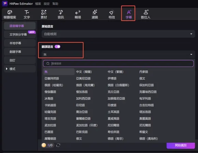Choose 庫爾德語 language
This screenshot has height=153, width=198.
click(50, 138)
